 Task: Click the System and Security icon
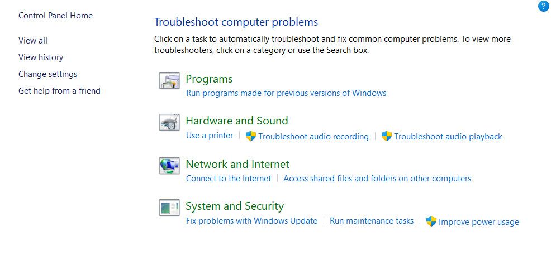[169, 208]
